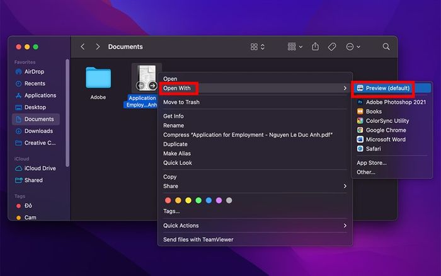Image resolution: width=441 pixels, height=276 pixels.
Task: Go back with the Finder back arrow
Action: 83,47
